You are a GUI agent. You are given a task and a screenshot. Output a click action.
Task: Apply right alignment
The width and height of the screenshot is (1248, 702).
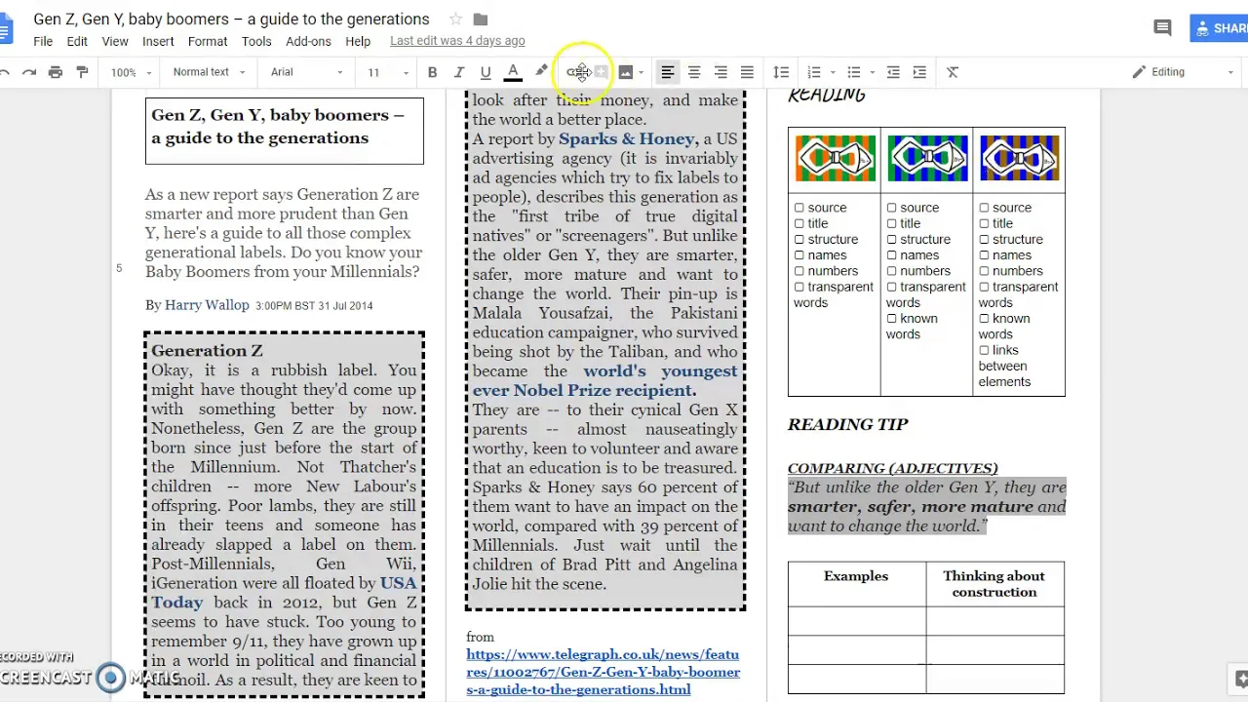pyautogui.click(x=721, y=72)
